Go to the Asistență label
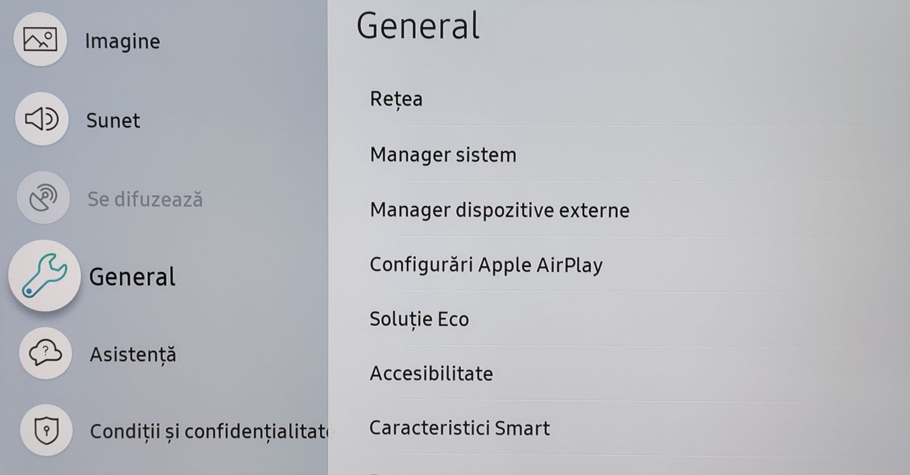This screenshot has height=475, width=910. click(133, 355)
